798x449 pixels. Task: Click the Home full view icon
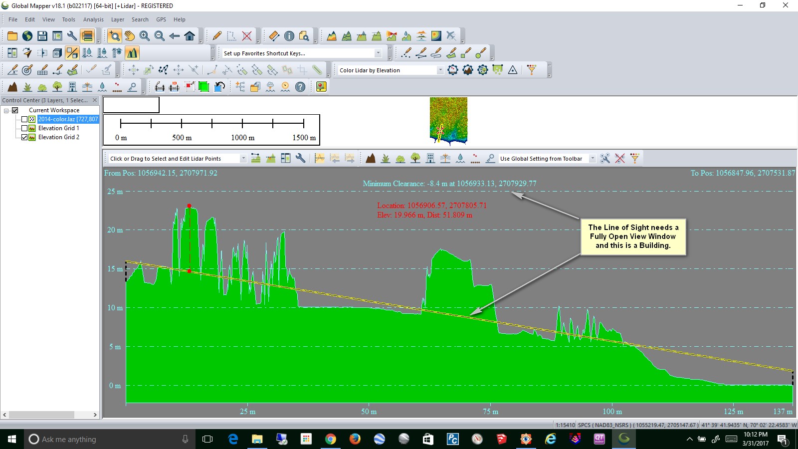(x=190, y=36)
